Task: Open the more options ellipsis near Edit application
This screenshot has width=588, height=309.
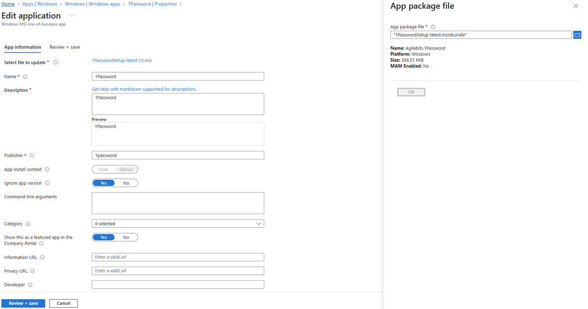Action: click(x=72, y=16)
